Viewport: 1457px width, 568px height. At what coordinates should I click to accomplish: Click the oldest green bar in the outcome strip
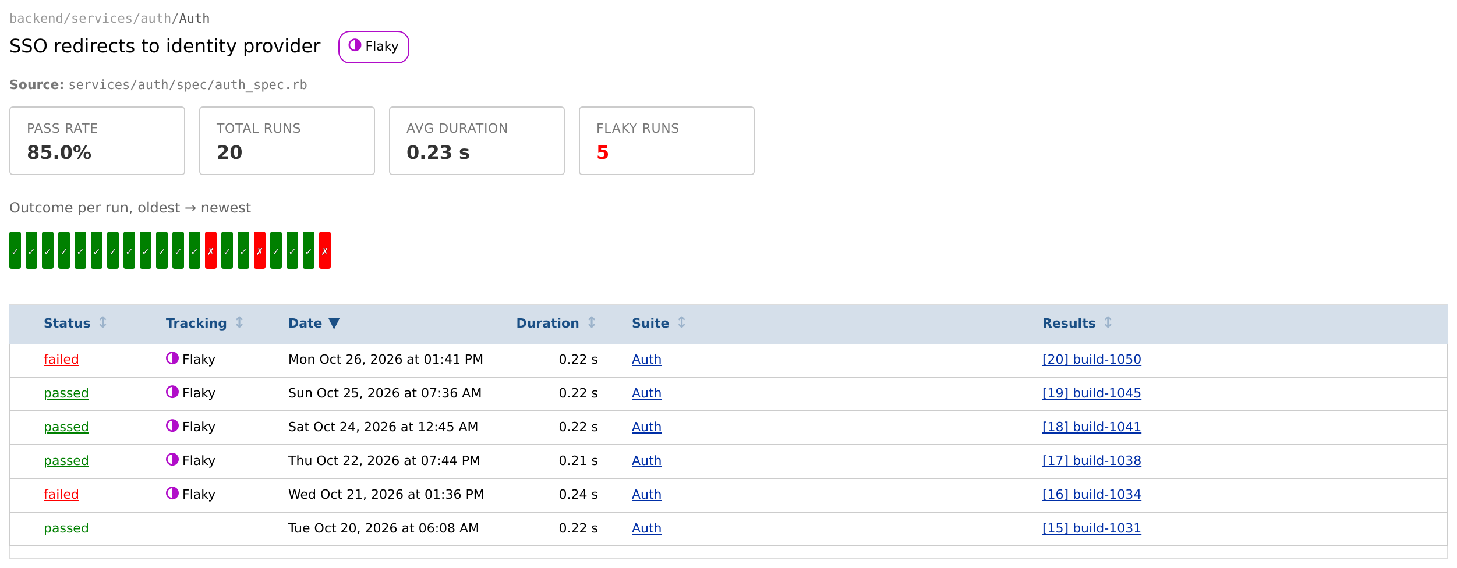coord(15,250)
